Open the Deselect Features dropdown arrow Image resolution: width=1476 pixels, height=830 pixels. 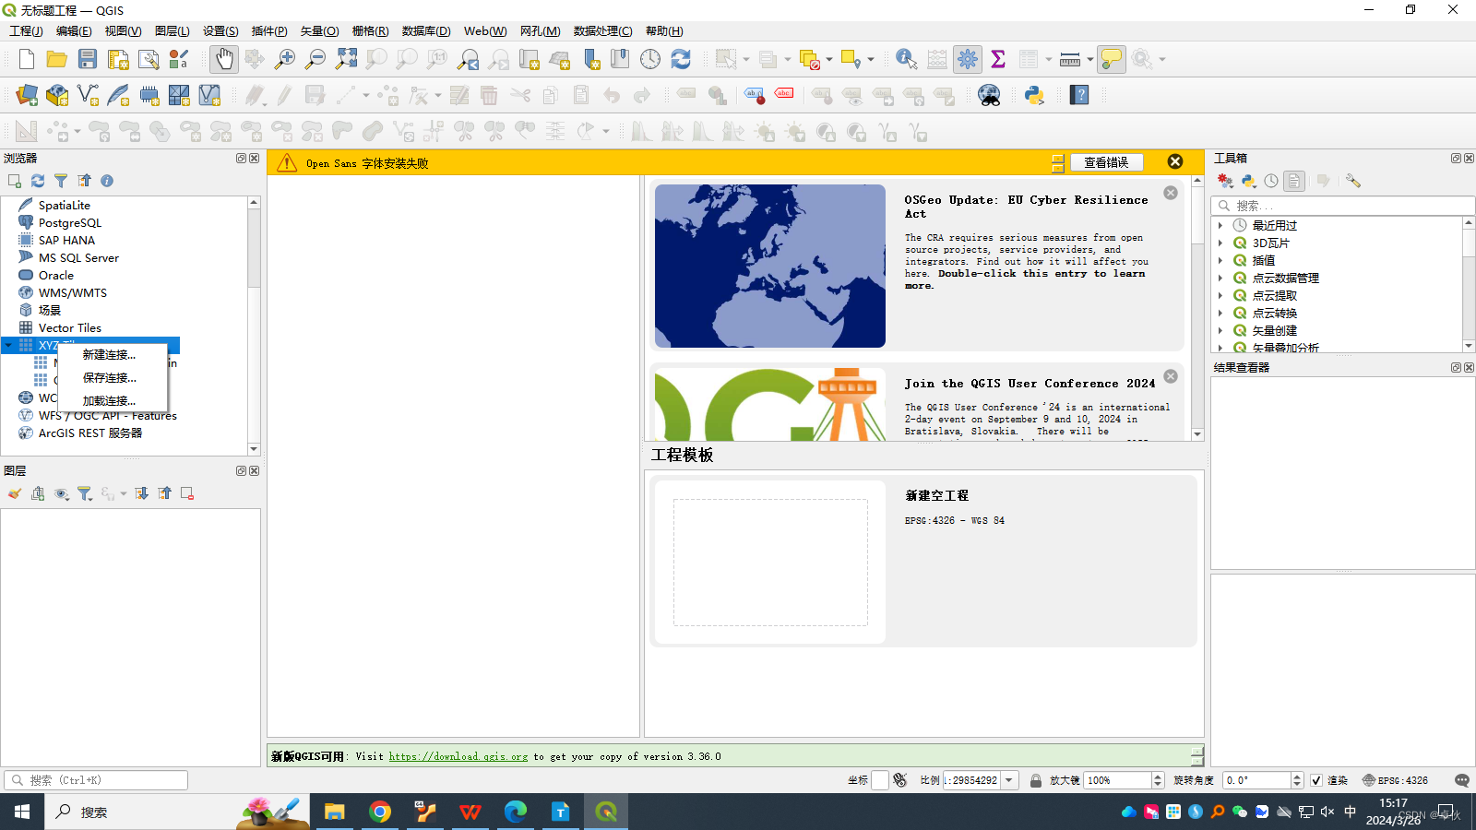tap(829, 59)
